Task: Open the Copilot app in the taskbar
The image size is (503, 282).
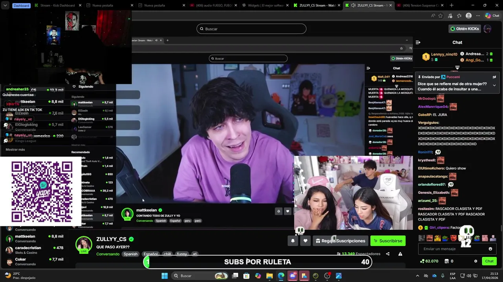Action: (258, 276)
